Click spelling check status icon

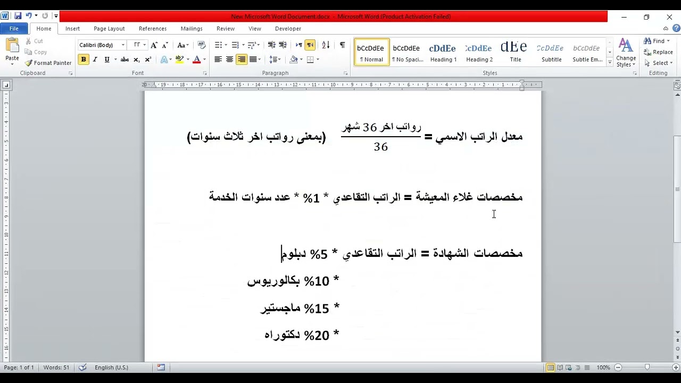[82, 367]
